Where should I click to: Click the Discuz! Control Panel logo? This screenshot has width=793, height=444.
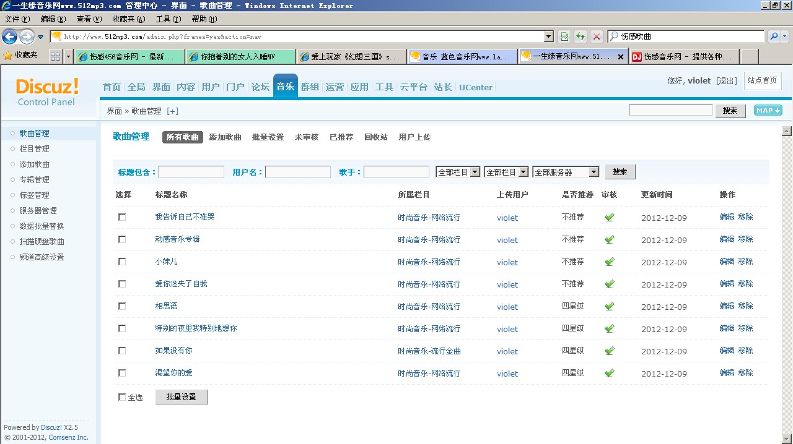(47, 92)
